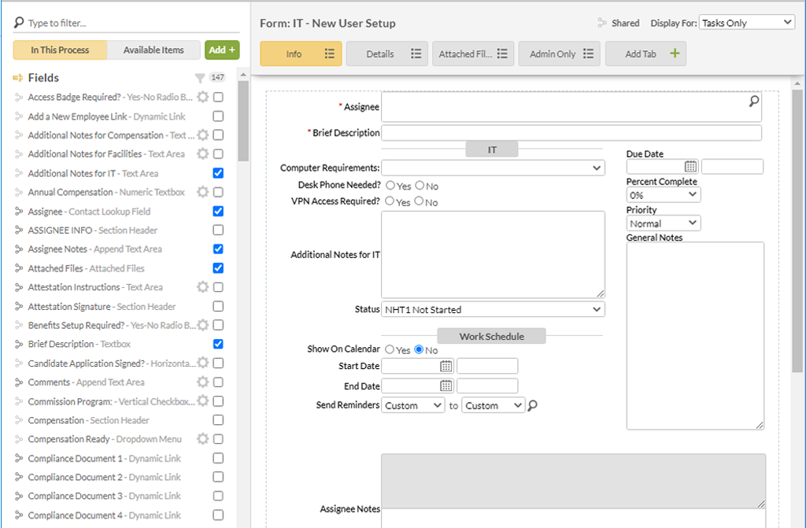Click the Assignee lookup magnifier icon
Viewport: 806px width, 528px height.
click(x=753, y=101)
